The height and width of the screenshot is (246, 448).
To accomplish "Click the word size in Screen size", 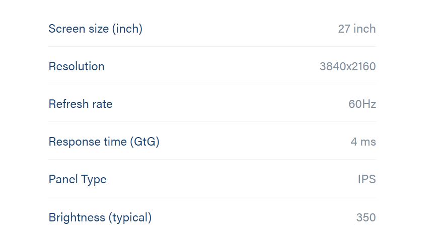I will 99,29.
